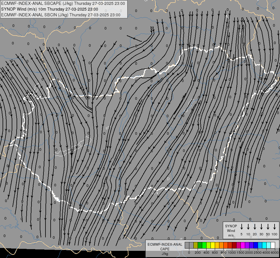The width and height of the screenshot is (280, 258).
Task: Click the CAPE scale tick label 2500
Action: [x=258, y=253]
